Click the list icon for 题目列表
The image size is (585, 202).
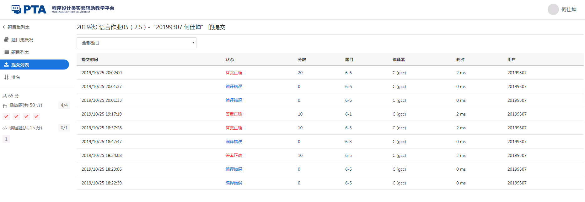click(x=6, y=52)
